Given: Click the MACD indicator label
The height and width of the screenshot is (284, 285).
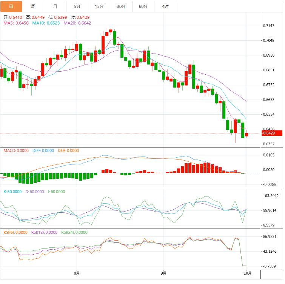Looking at the screenshot, I should pyautogui.click(x=16, y=150).
